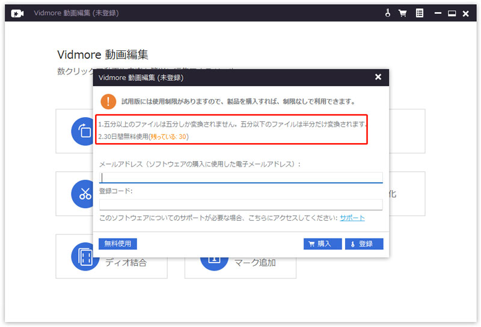
Task: Open the サポート support link
Action: 352,218
